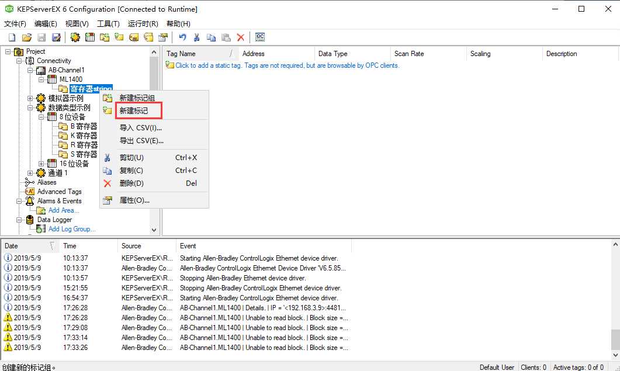Collapse the AB-Channel1 node

(30, 71)
